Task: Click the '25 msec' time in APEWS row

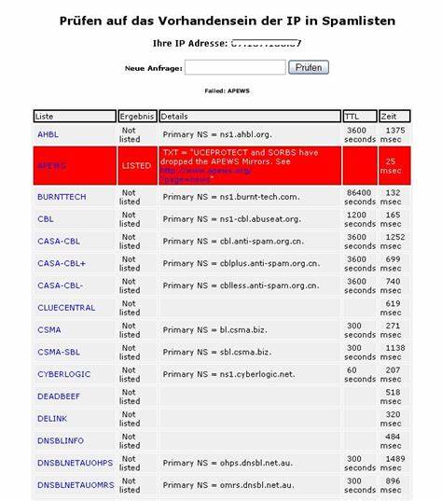Action: point(391,166)
